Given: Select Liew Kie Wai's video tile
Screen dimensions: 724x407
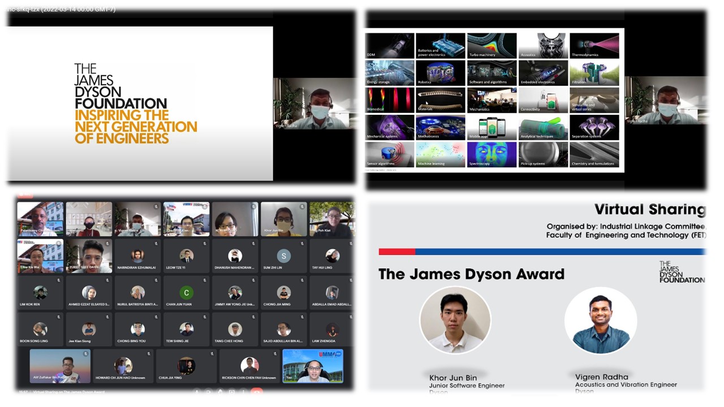Looking at the screenshot, I should point(40,256).
